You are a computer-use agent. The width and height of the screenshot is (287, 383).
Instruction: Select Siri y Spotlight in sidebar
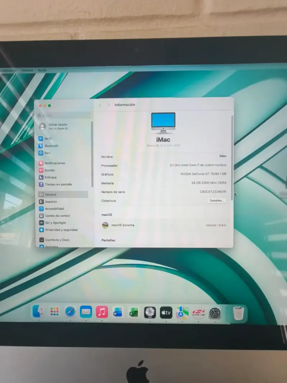pyautogui.click(x=53, y=223)
